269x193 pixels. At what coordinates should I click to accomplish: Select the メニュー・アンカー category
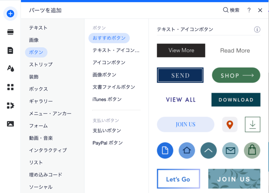(50, 114)
